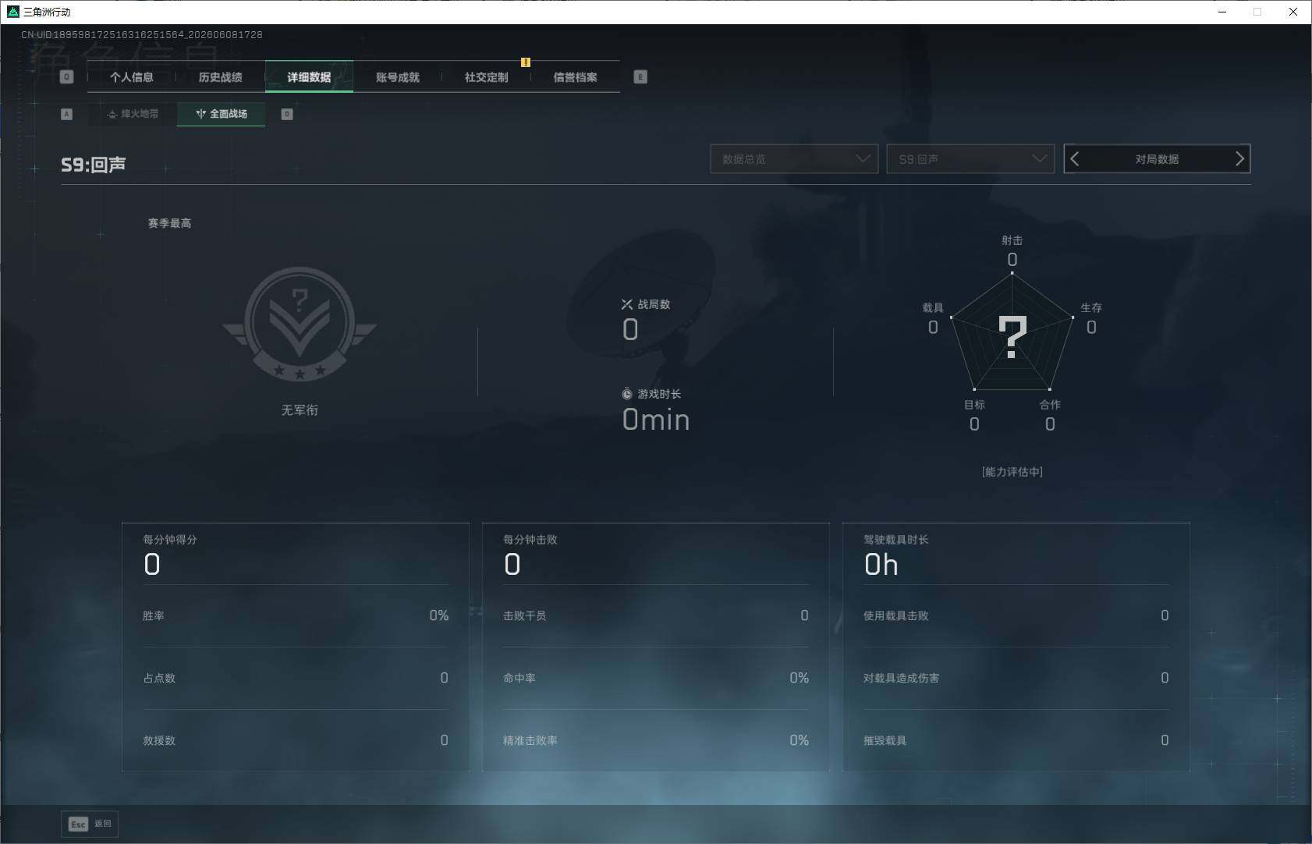Open the 个人信息 tab
The width and height of the screenshot is (1312, 844).
pyautogui.click(x=132, y=77)
